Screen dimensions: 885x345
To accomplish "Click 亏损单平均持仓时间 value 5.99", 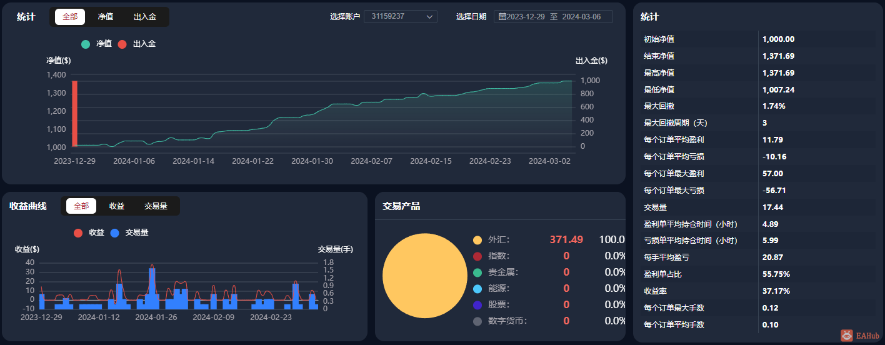I will 770,241.
